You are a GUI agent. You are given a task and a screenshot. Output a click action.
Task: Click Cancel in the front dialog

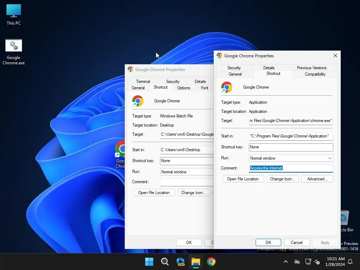297,243
